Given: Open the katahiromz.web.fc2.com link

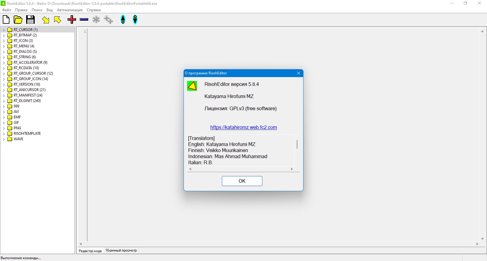Looking at the screenshot, I should pyautogui.click(x=243, y=127).
